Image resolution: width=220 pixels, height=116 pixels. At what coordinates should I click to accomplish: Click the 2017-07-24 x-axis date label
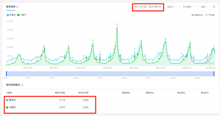pos(160,68)
